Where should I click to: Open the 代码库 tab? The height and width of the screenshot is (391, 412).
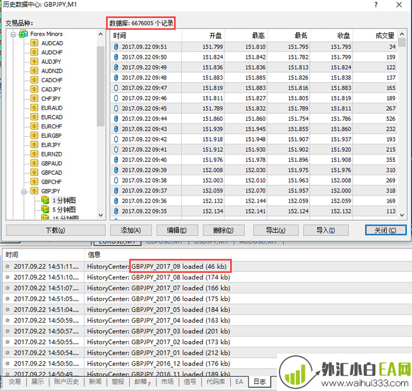(217, 382)
